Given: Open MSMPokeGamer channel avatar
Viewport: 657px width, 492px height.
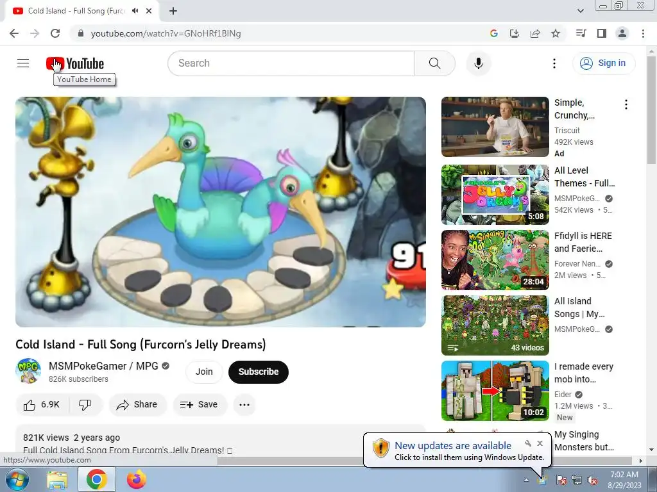Looking at the screenshot, I should pos(28,371).
